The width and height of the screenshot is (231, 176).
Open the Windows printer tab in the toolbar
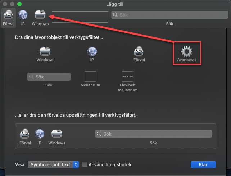point(40,15)
